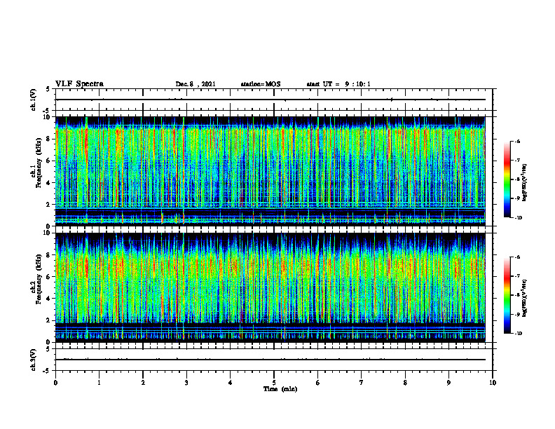
Task: Click the ch.2 spectrogram color scale bar
Action: (x=507, y=295)
